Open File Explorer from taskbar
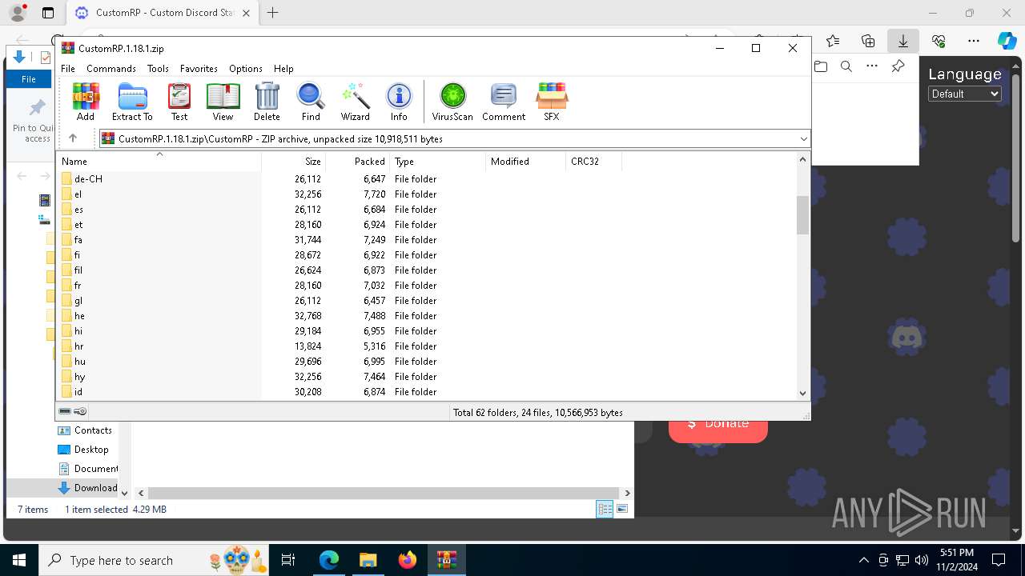 [x=368, y=560]
